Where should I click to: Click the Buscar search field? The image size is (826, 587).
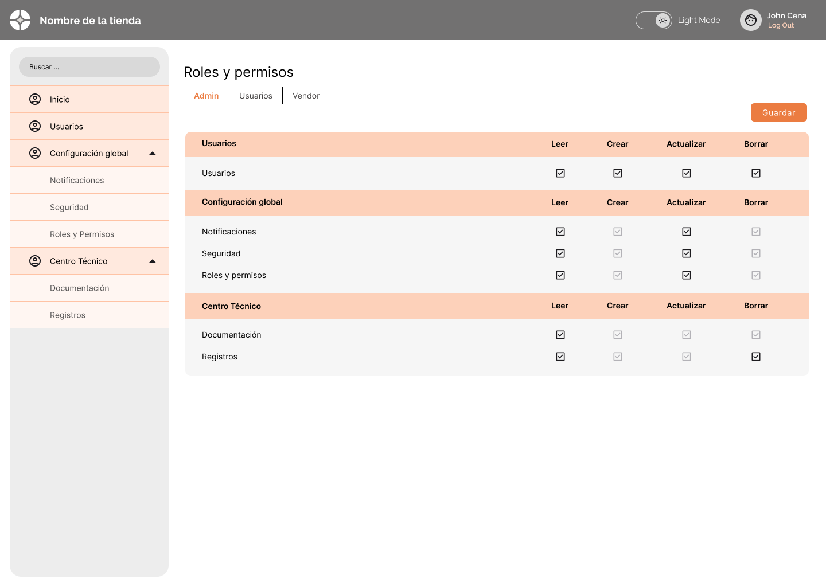89,67
